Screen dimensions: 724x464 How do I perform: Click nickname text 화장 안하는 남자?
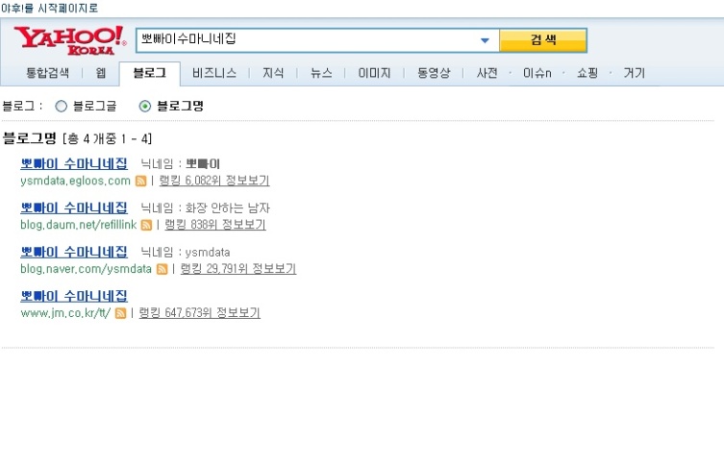(228, 208)
